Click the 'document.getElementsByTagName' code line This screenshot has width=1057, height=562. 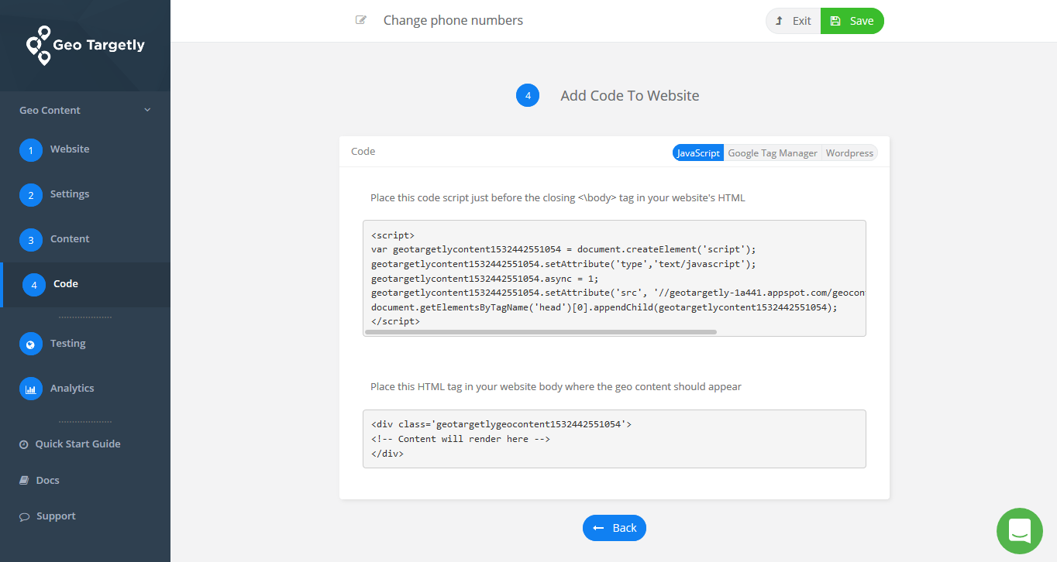[x=604, y=307]
